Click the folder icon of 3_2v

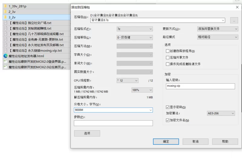(x=5, y=17)
